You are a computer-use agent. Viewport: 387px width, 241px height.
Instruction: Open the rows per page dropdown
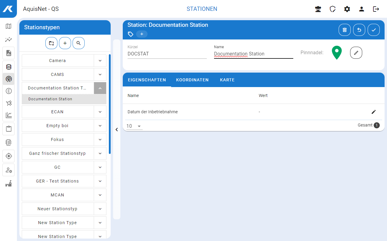pyautogui.click(x=134, y=126)
